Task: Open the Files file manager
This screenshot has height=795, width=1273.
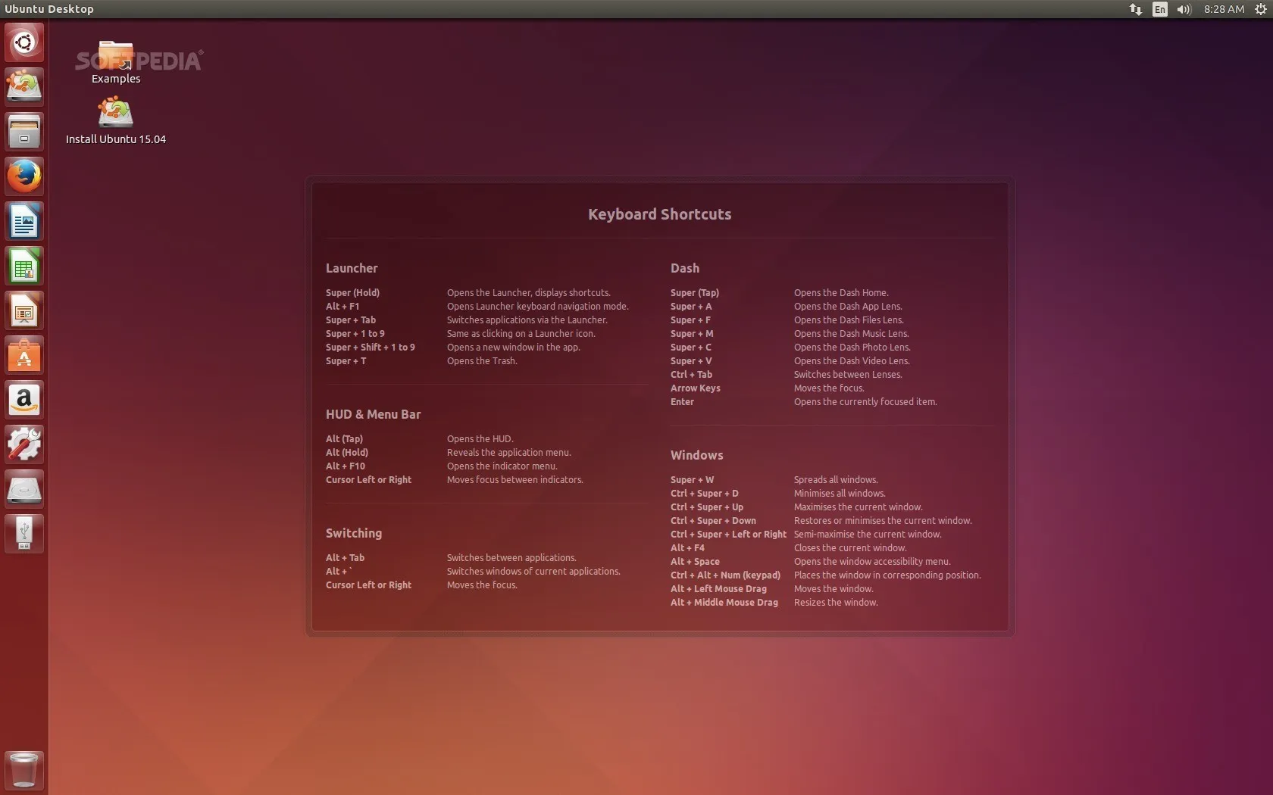Action: 24,130
